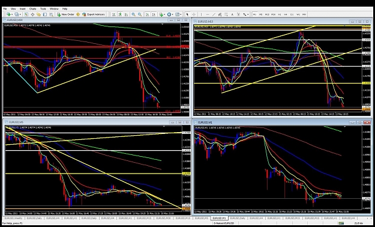Viewport: 375px width, 227px height.
Task: Toggle chart Auto Scroll
Action: [148, 14]
